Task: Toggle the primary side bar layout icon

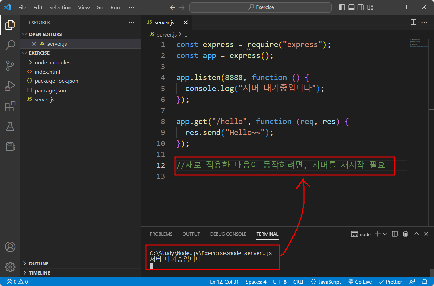Action: point(342,7)
